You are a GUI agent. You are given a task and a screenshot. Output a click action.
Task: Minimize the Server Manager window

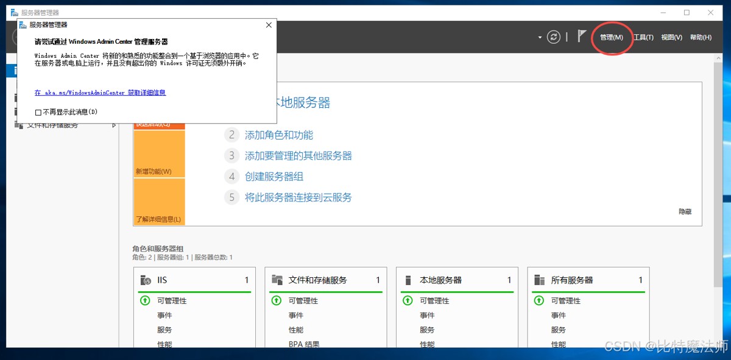[x=663, y=12]
